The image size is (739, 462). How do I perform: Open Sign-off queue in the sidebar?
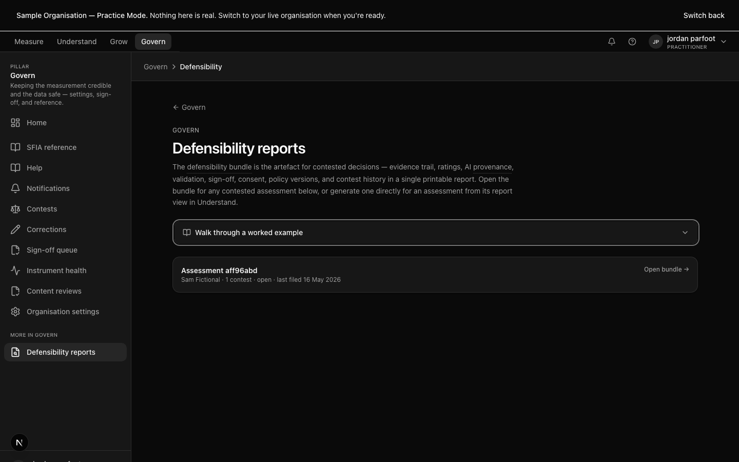click(65, 250)
